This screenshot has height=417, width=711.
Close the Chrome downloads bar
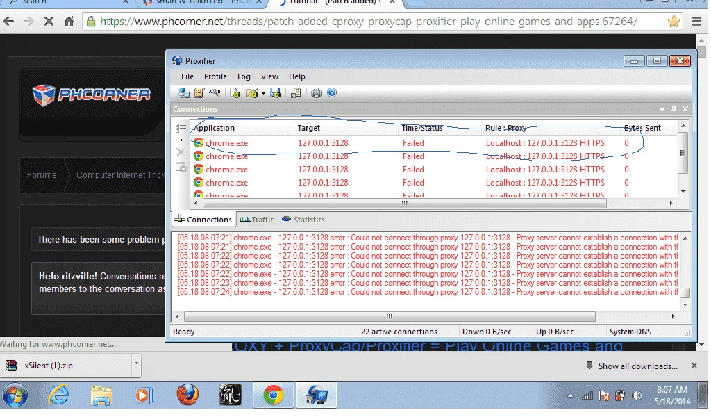coord(694,366)
